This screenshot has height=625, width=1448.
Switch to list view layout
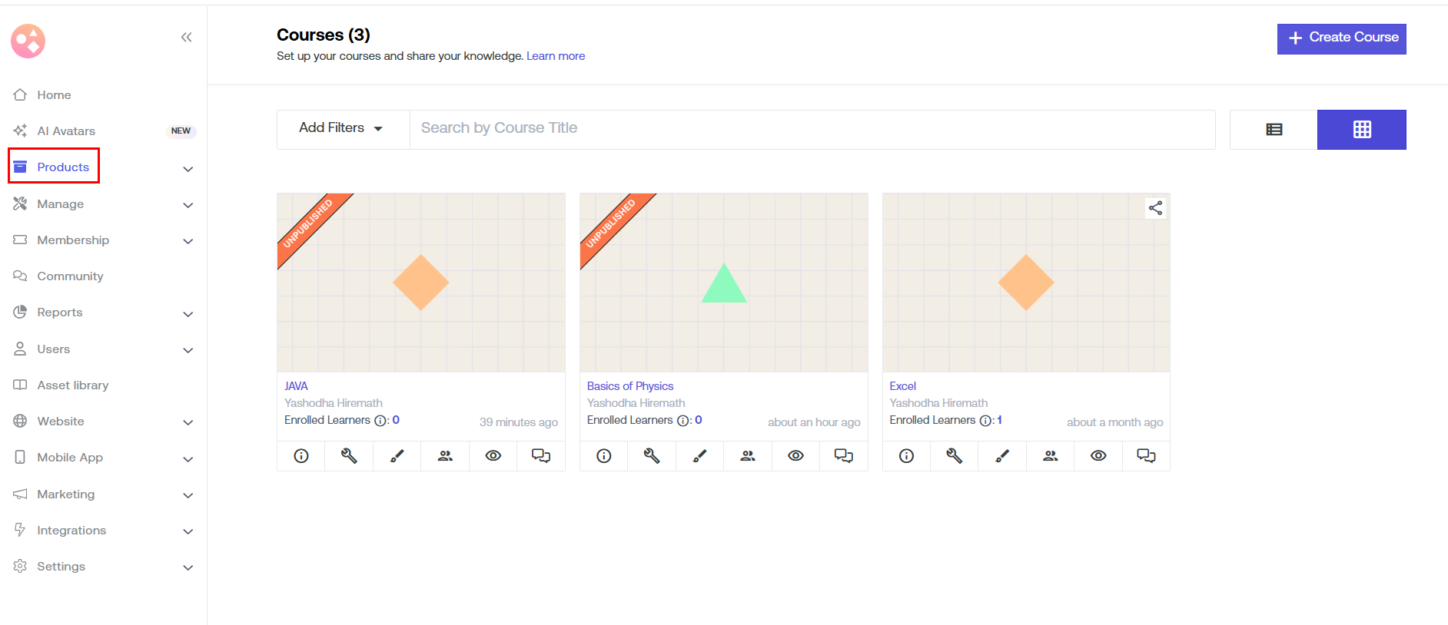(x=1274, y=130)
